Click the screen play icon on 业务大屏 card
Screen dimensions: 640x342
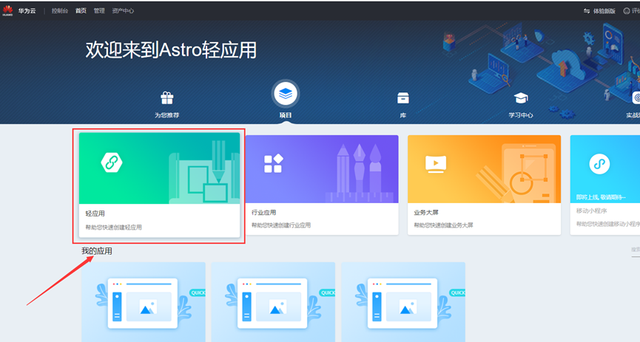[x=436, y=164]
